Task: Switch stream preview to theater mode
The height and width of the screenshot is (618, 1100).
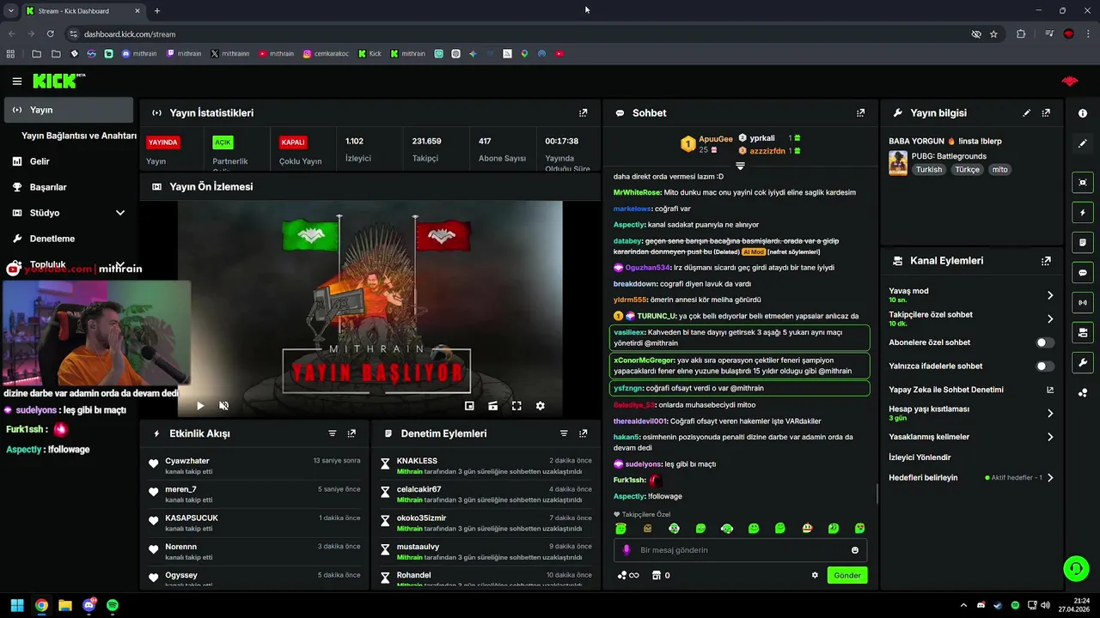Action: 492,406
